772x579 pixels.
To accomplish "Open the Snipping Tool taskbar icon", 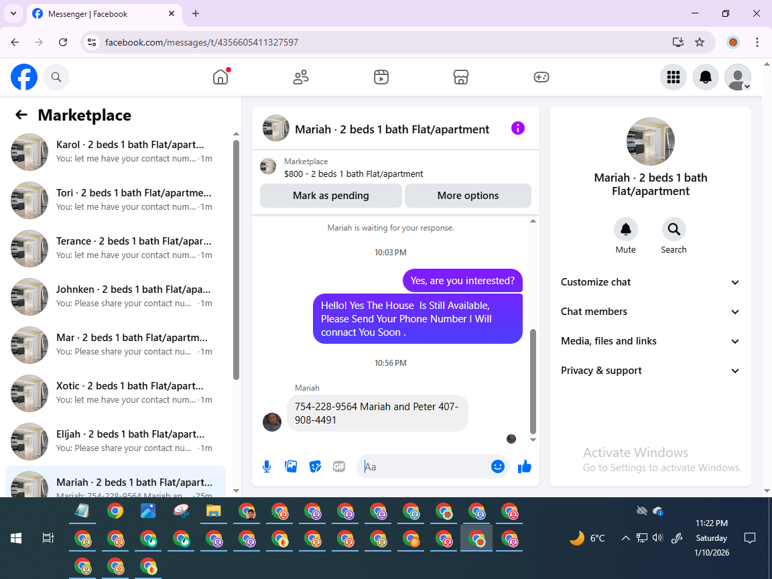I will tap(181, 511).
